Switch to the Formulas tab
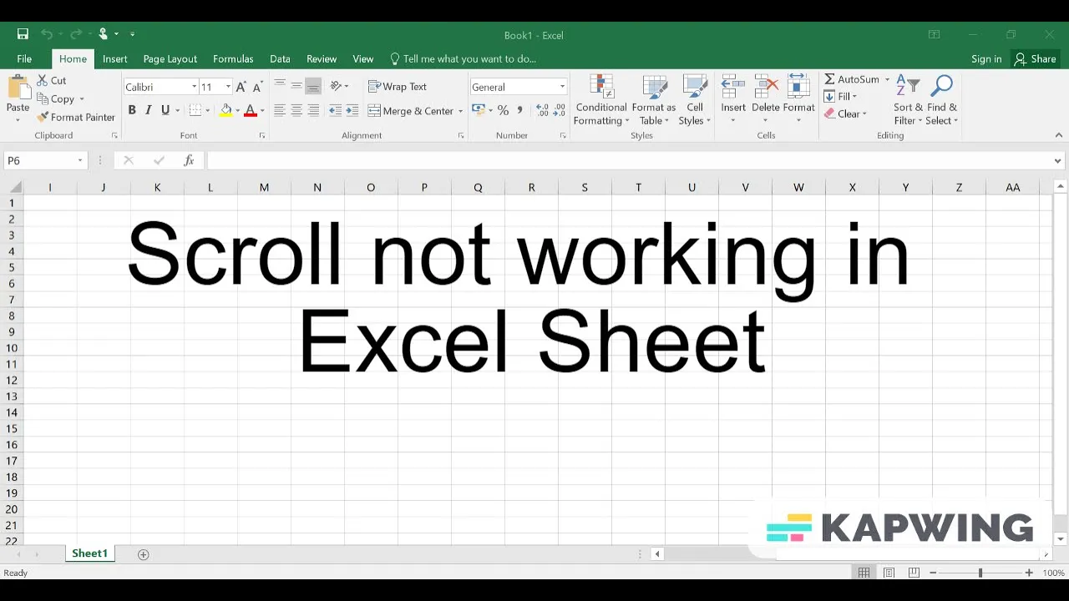This screenshot has height=601, width=1069. click(233, 58)
